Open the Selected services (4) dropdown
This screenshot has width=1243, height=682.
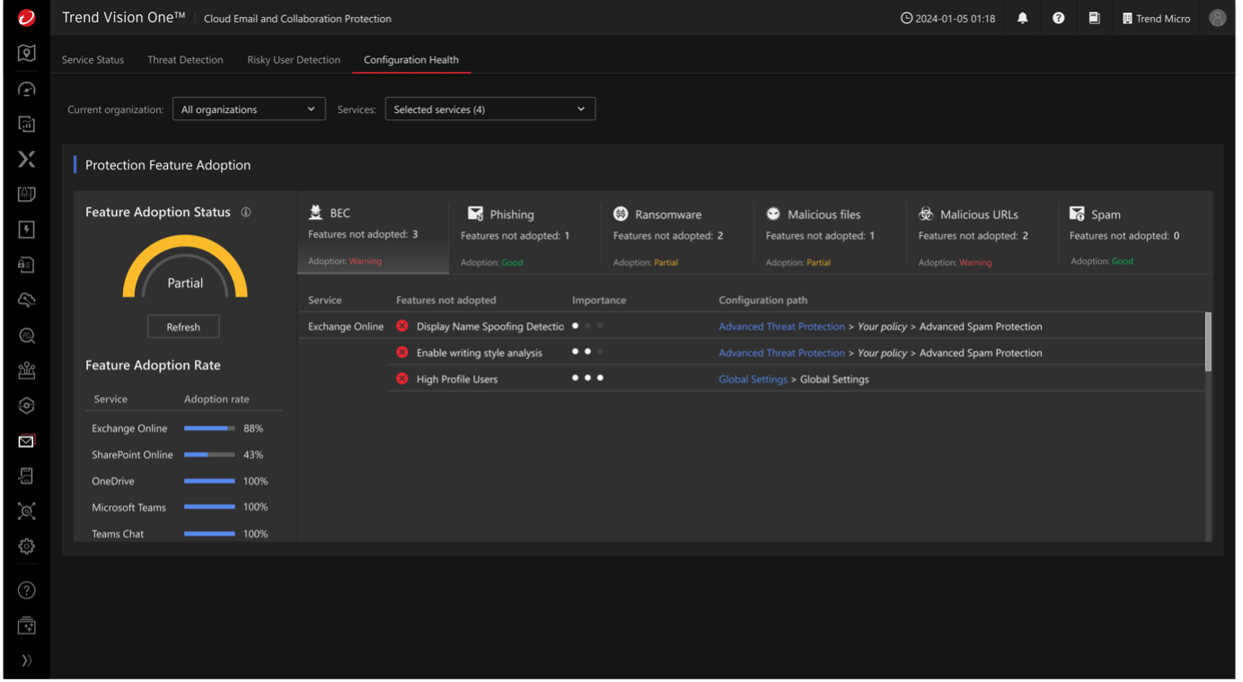490,109
